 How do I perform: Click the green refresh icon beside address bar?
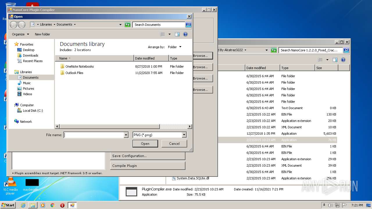[x=128, y=25]
